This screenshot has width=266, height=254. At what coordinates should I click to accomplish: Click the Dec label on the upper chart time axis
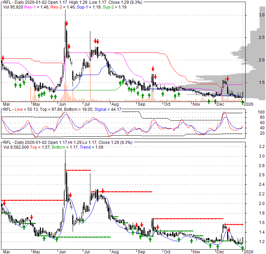click(220, 104)
